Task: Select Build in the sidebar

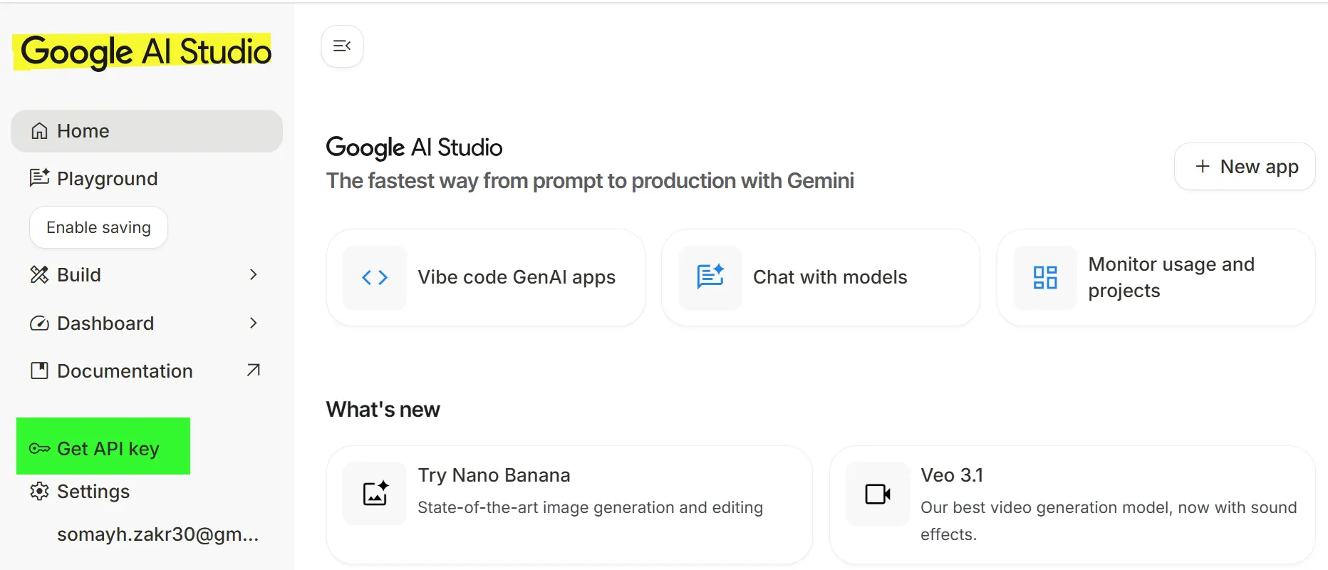Action: point(147,275)
